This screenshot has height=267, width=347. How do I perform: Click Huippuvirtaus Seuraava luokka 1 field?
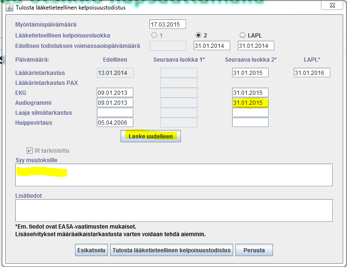point(179,122)
